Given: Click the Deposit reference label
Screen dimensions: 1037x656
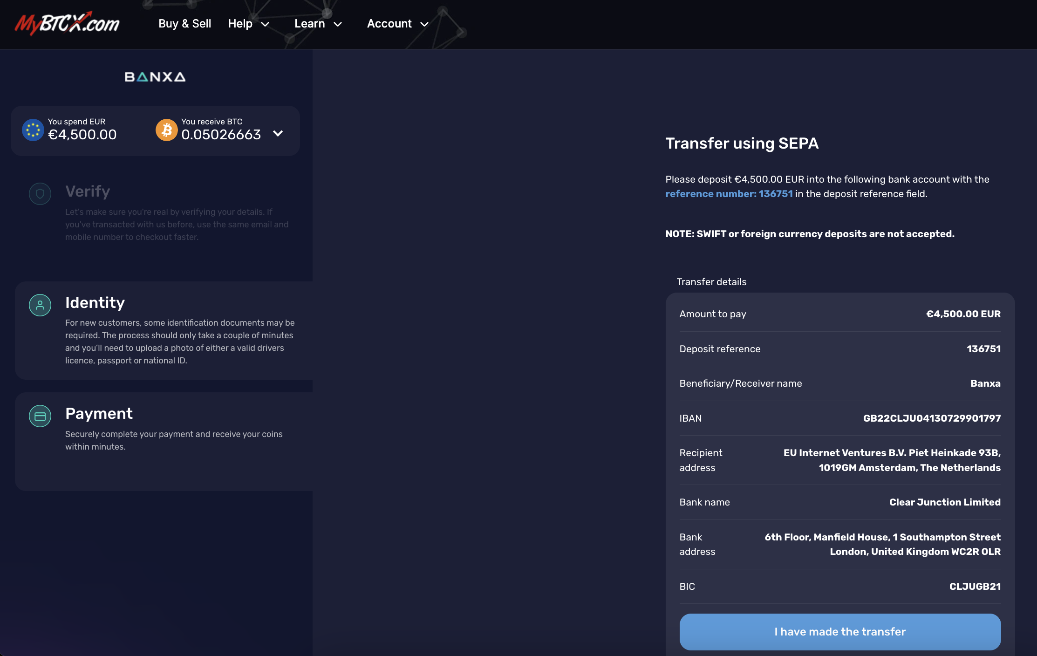Looking at the screenshot, I should coord(720,349).
